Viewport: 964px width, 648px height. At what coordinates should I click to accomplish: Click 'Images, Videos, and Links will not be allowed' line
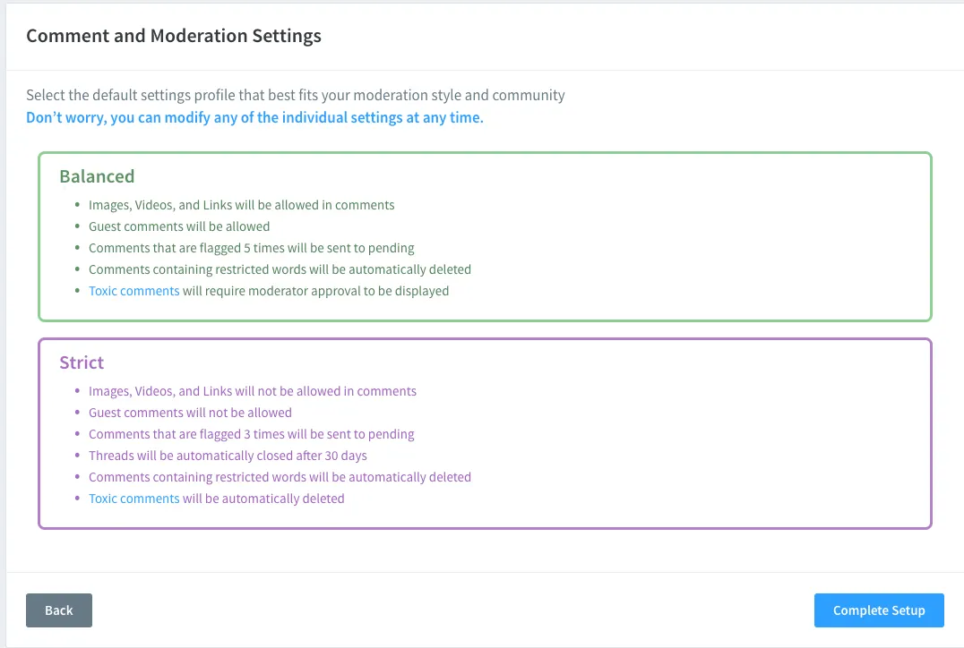252,391
